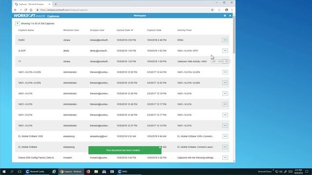
Task: Open actions for VA01~VL01N captured 12:19 PM
Action: (225, 94)
